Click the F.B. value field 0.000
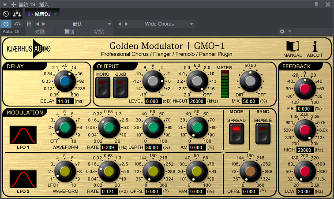Viewport: 334px width, 199px height. [305, 109]
